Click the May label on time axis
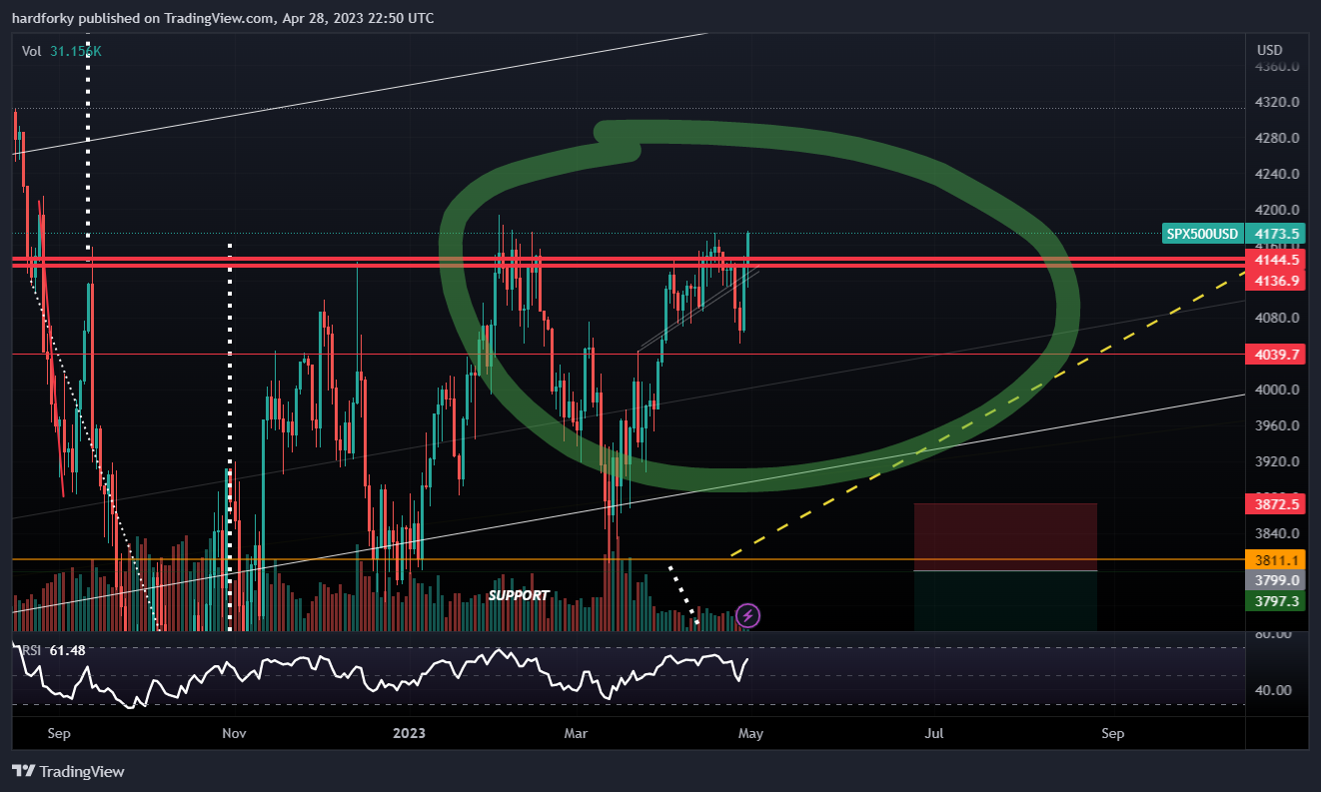The image size is (1321, 792). click(750, 733)
